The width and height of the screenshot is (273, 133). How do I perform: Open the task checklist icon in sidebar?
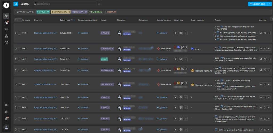[x=6, y=29]
